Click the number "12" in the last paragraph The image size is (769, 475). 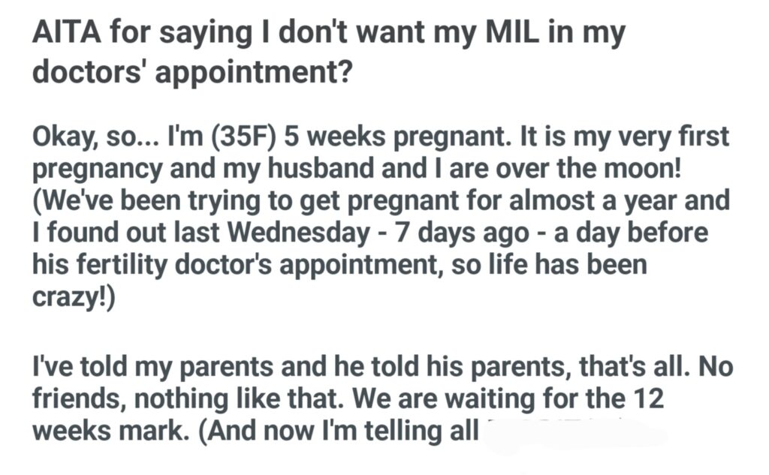(x=646, y=399)
